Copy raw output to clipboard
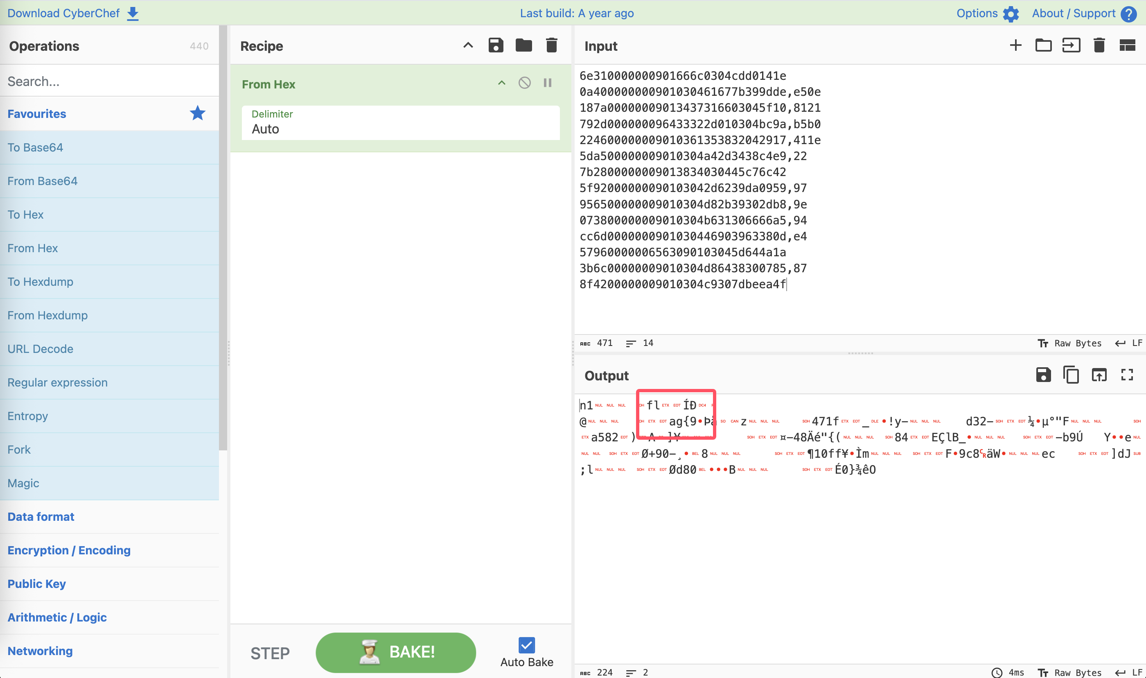The width and height of the screenshot is (1146, 678). [x=1071, y=375]
